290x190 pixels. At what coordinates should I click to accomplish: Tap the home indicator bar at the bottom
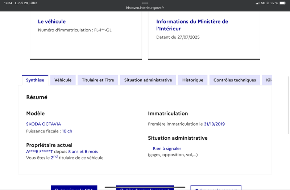[145, 187]
